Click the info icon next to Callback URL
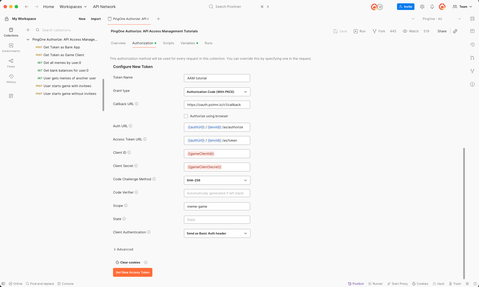 click(x=137, y=104)
